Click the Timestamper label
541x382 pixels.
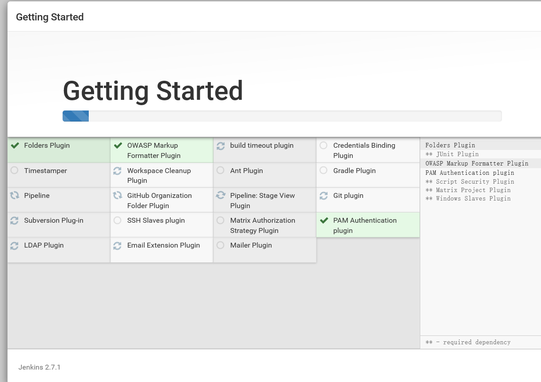46,170
